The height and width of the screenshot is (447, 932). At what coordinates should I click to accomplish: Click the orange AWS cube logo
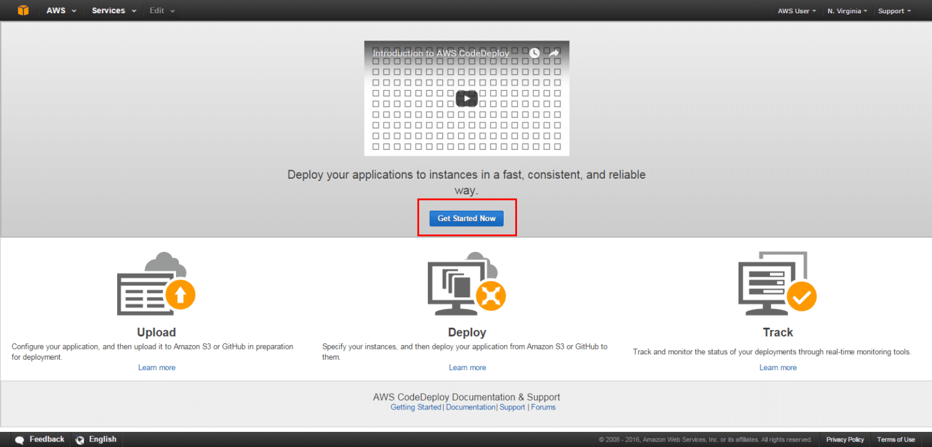click(x=23, y=10)
